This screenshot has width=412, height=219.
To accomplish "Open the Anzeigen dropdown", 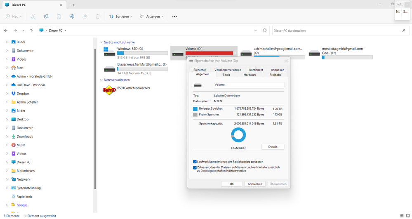I will coord(151,16).
